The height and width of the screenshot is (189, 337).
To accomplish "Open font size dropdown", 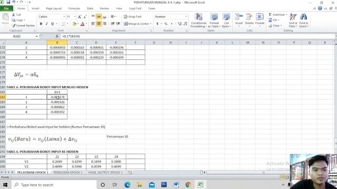I will [x=75, y=17].
